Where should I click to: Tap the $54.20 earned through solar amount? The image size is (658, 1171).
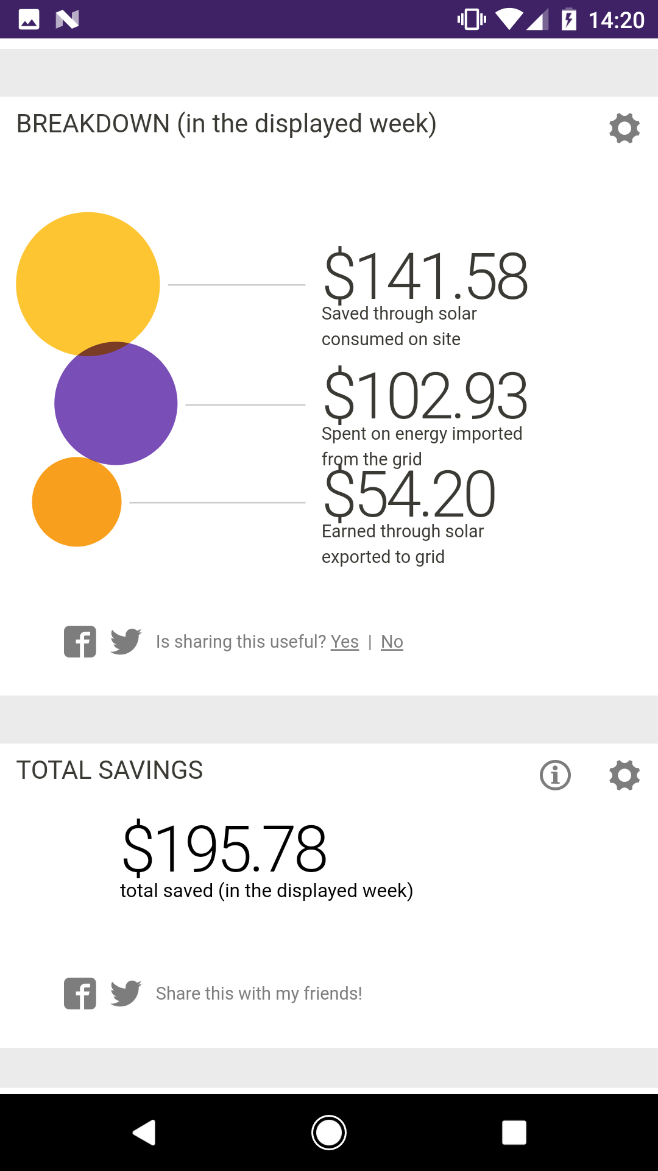(409, 494)
